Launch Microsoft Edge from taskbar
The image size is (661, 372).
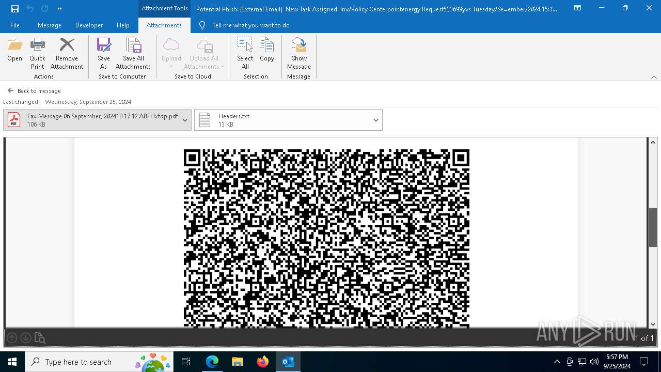coord(212,362)
